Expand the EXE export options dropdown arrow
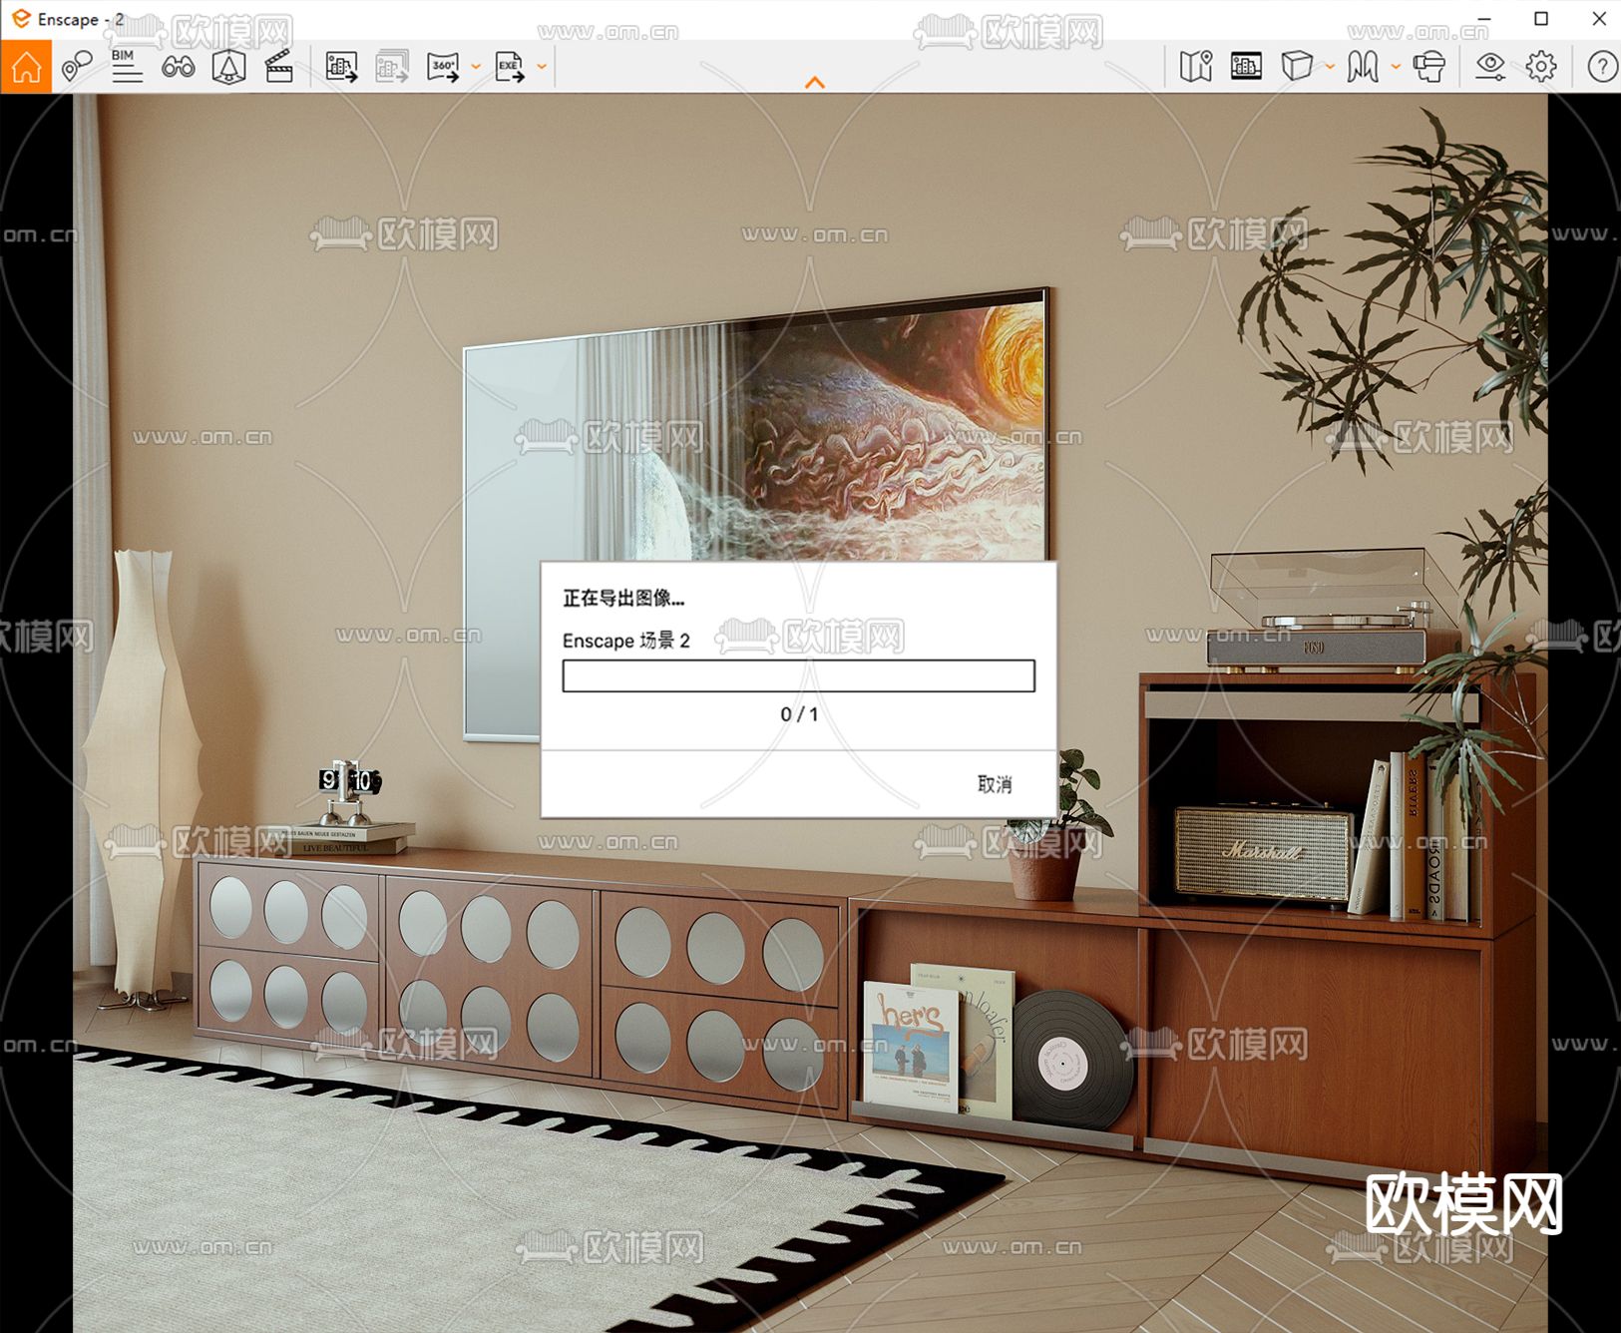The height and width of the screenshot is (1333, 1621). pos(542,67)
